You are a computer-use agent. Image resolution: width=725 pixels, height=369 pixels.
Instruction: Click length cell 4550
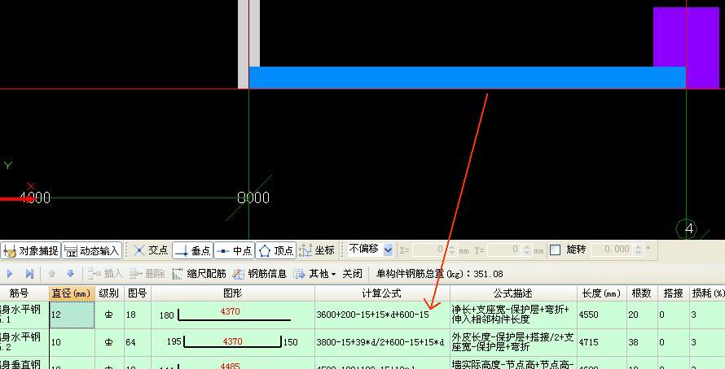coord(601,315)
